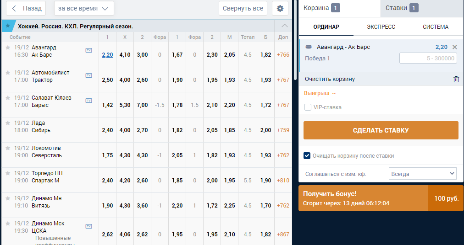Expand extra markets +759 for Лада match
Viewport: 464px width, 245px height.
(x=283, y=130)
